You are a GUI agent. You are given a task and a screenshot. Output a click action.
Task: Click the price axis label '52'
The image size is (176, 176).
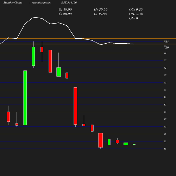pyautogui.click(x=165, y=97)
